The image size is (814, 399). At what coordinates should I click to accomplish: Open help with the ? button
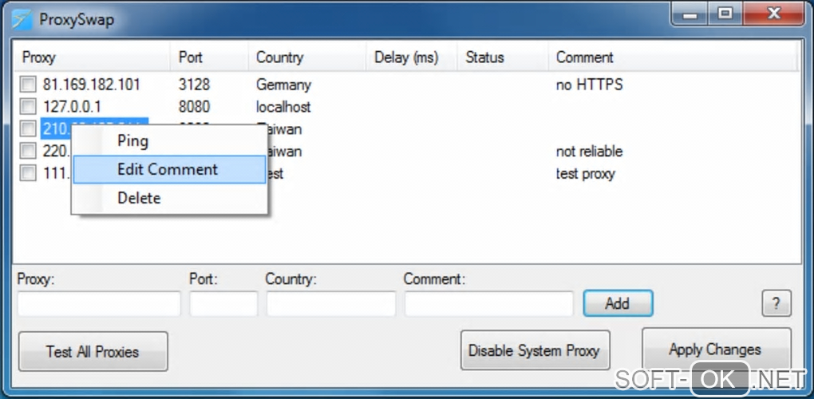coord(776,303)
